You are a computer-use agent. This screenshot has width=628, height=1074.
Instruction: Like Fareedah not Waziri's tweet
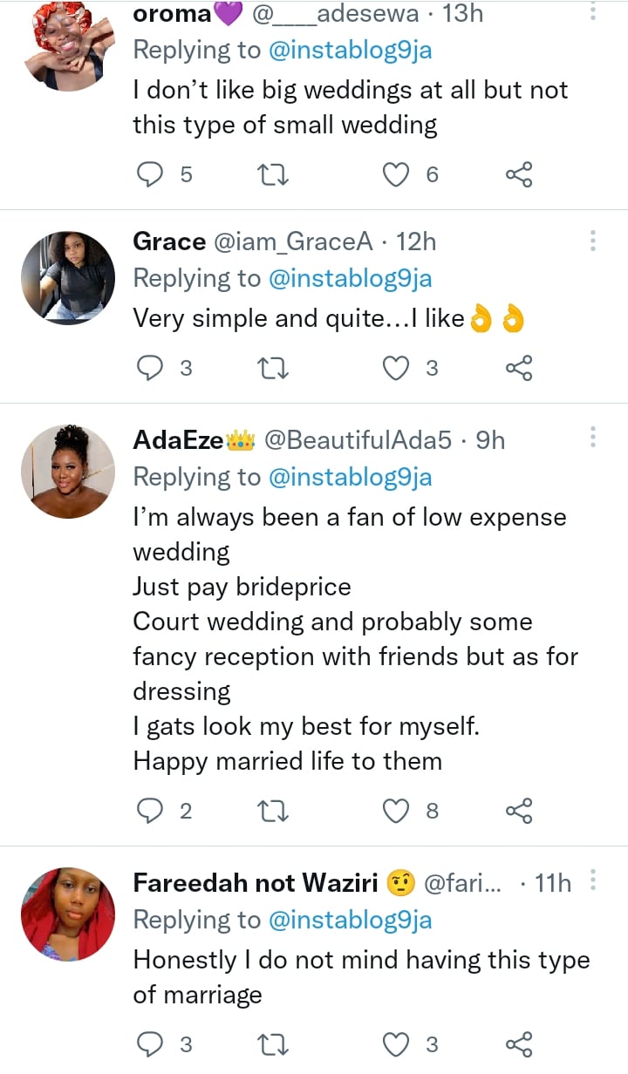pyautogui.click(x=397, y=1044)
